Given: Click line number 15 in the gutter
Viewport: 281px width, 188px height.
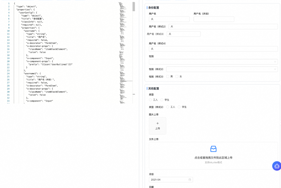Looking at the screenshot, I should [8, 46].
